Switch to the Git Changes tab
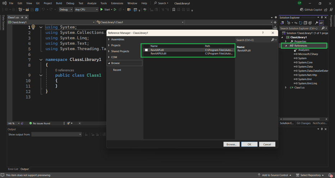 coord(303,123)
